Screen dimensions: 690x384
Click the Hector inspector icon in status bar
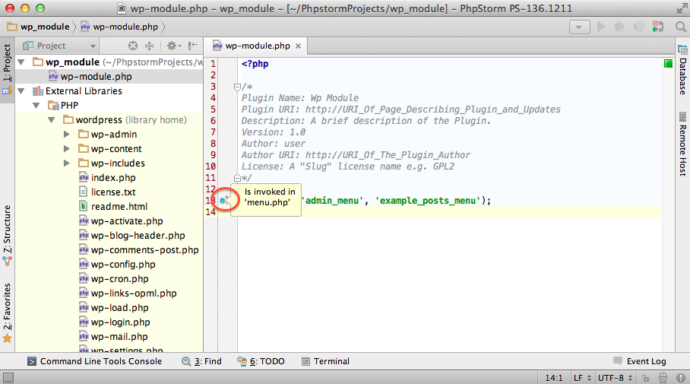coord(663,378)
